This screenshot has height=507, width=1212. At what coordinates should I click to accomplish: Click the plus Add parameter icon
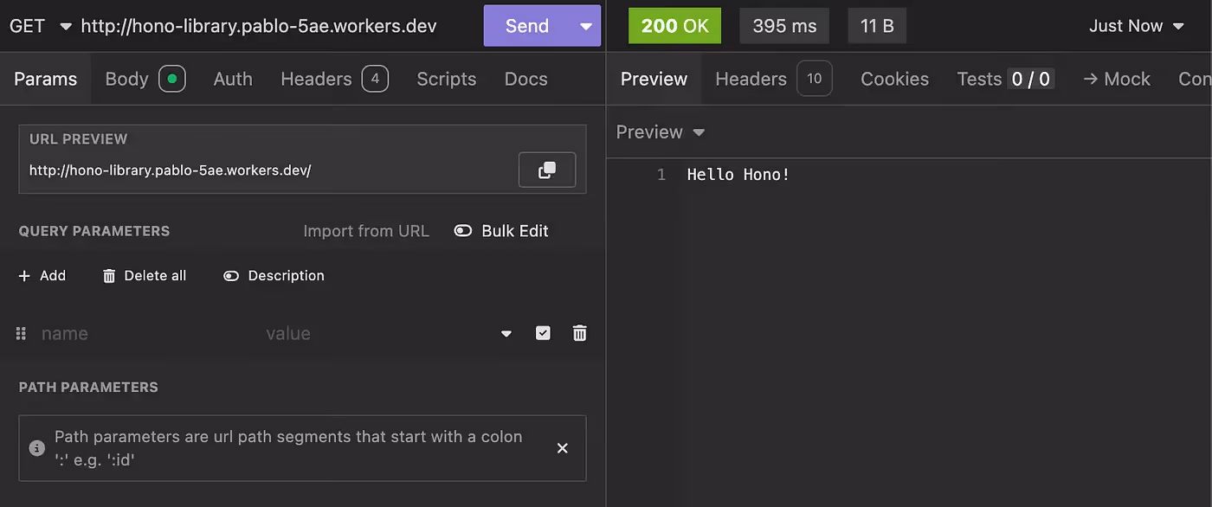tap(24, 276)
